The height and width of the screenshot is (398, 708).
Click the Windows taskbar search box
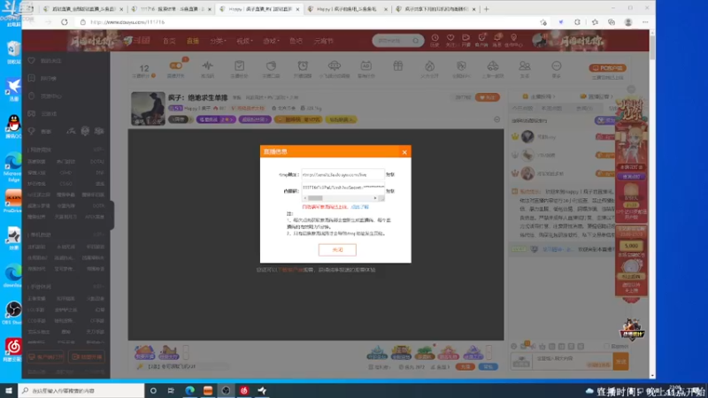point(81,390)
